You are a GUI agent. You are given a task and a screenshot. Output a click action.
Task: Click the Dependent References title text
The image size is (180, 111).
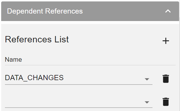click(x=45, y=11)
